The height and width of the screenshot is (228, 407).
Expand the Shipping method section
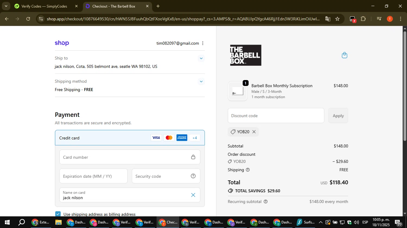click(x=201, y=81)
